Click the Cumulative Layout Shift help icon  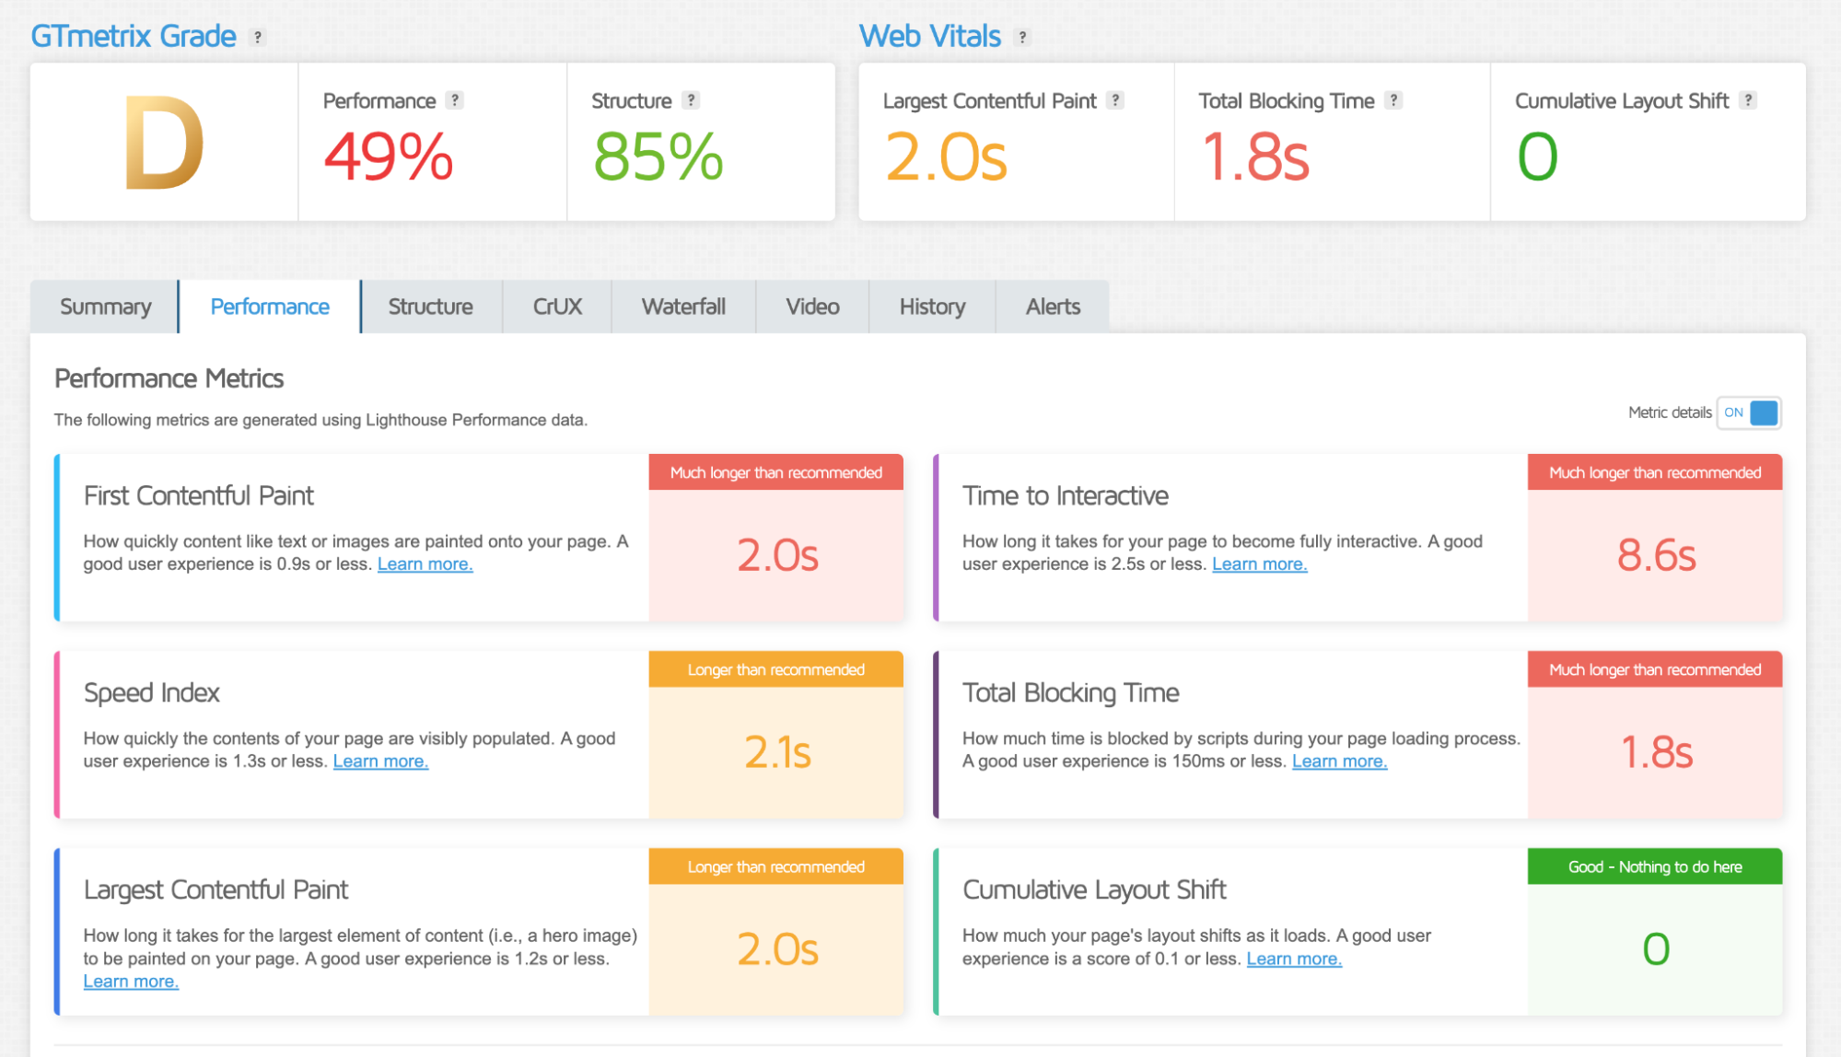coord(1748,100)
